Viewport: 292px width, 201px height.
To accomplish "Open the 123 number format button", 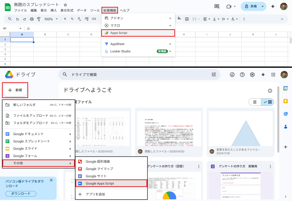I will click(94, 19).
